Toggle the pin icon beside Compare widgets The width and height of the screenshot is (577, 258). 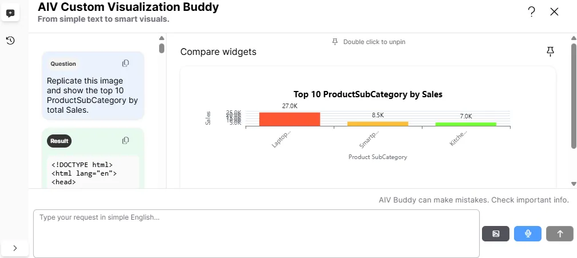pyautogui.click(x=550, y=52)
